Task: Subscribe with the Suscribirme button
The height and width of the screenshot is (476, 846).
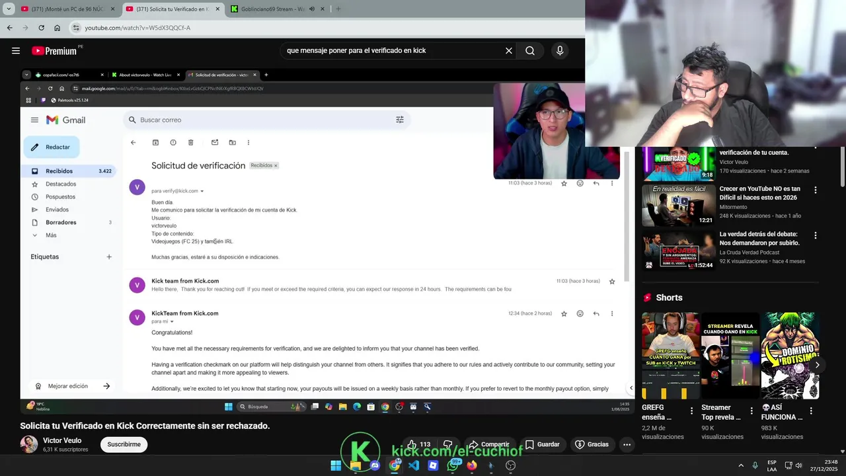Action: 124,444
